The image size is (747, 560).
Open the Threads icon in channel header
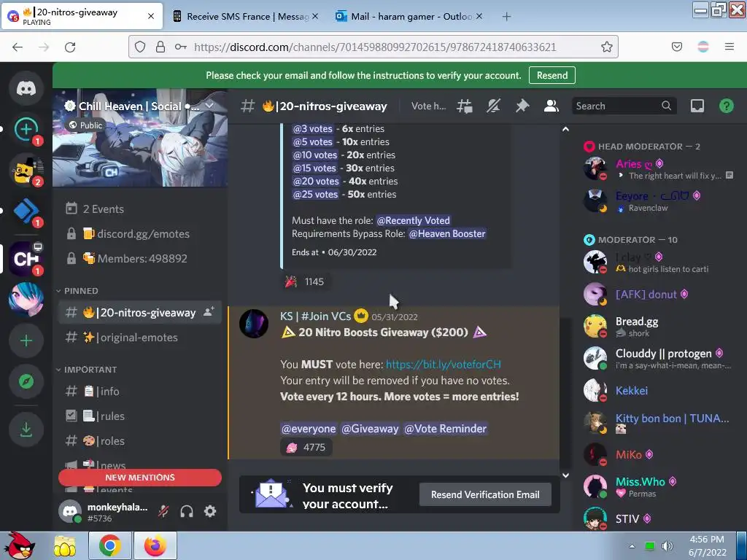(465, 106)
